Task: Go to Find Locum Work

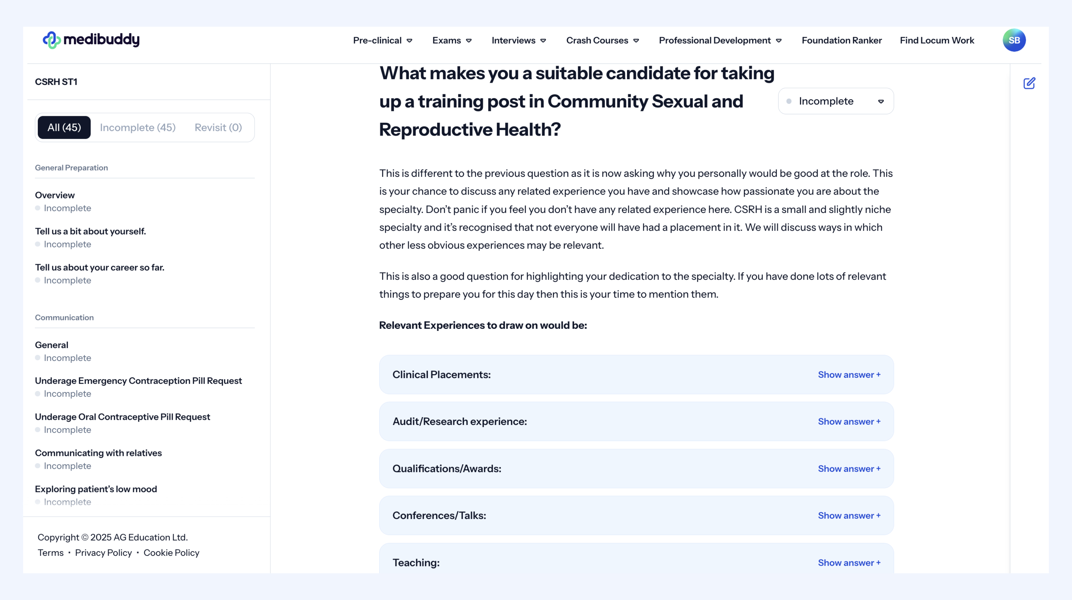Action: pyautogui.click(x=937, y=40)
